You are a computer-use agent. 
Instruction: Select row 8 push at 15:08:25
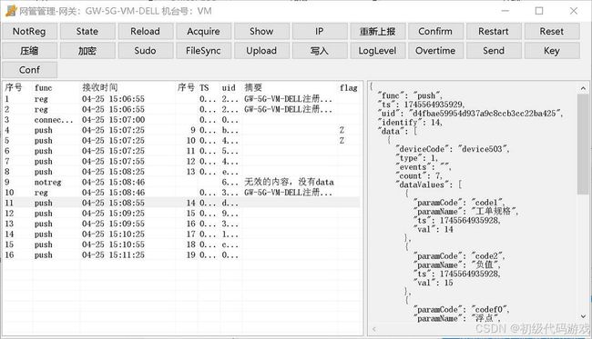point(181,172)
